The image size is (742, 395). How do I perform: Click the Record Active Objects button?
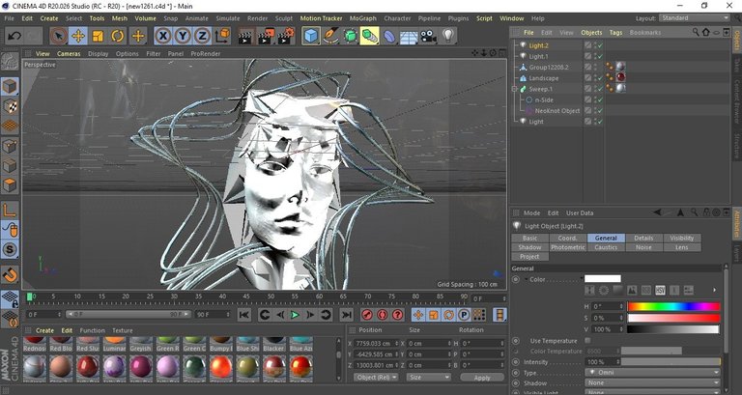tap(367, 315)
